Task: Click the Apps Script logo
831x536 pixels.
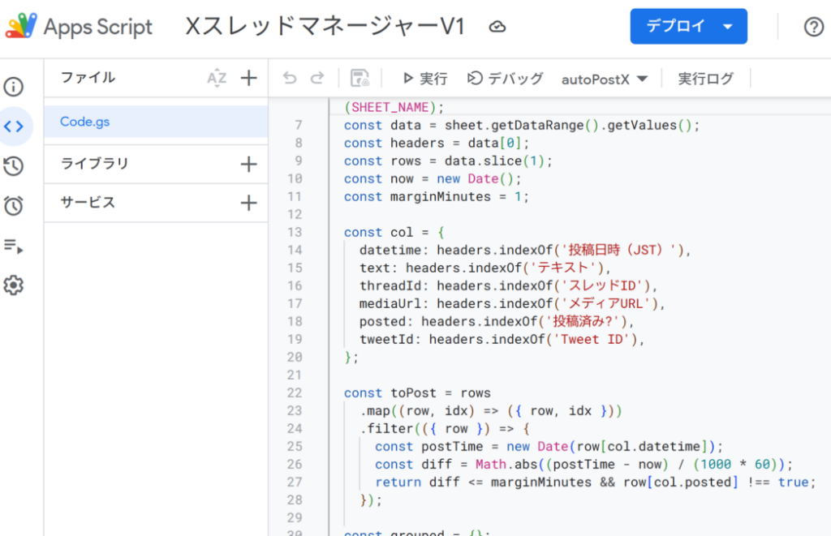Action: coord(21,25)
